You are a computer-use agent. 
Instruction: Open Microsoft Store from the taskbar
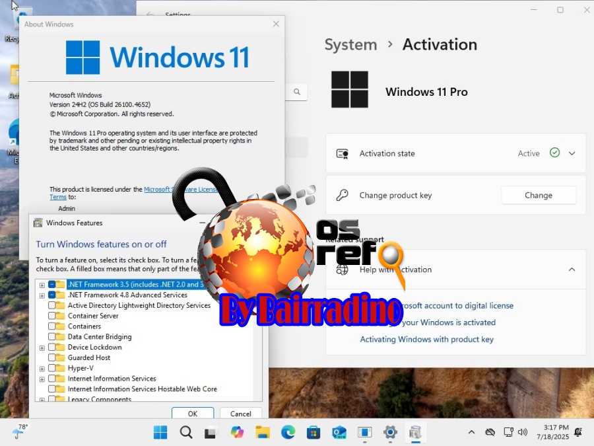coord(313,432)
